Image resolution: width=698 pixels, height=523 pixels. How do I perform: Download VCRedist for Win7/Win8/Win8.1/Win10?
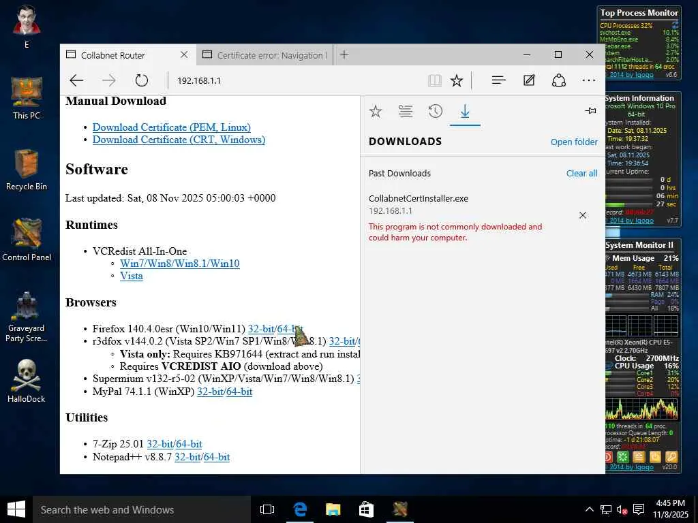(x=180, y=264)
